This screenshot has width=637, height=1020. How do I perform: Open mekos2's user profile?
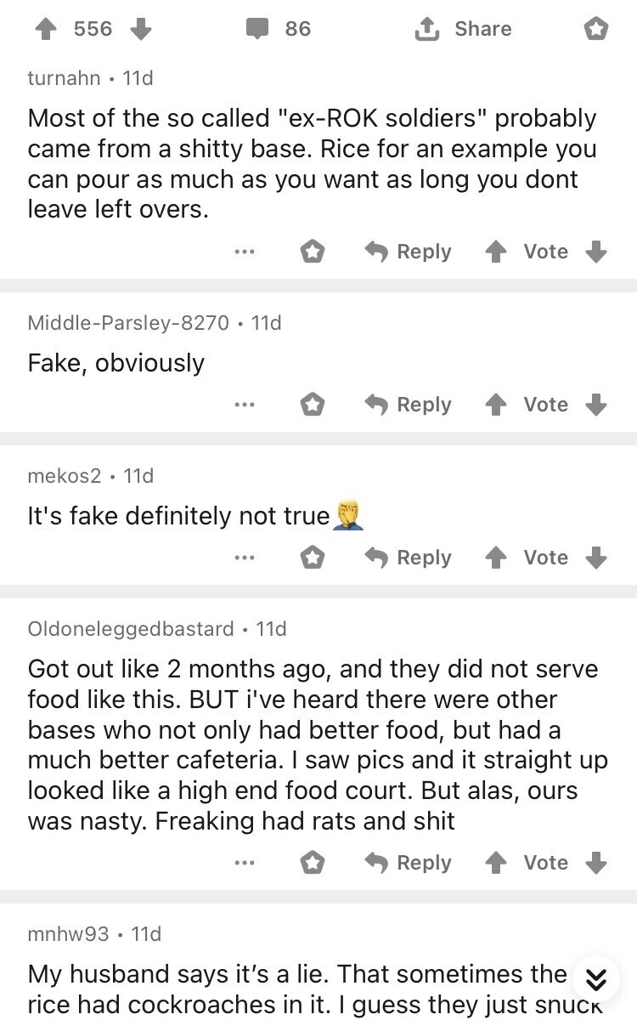(x=64, y=476)
